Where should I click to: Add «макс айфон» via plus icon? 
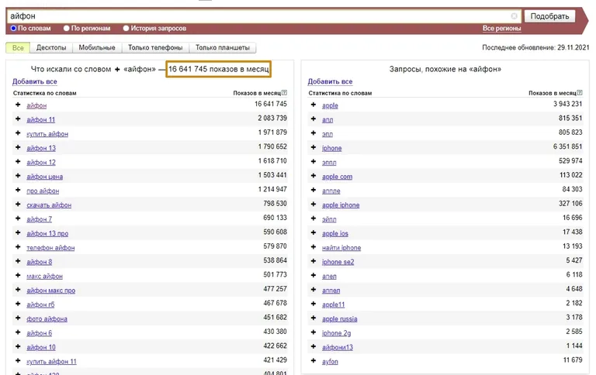tap(18, 276)
